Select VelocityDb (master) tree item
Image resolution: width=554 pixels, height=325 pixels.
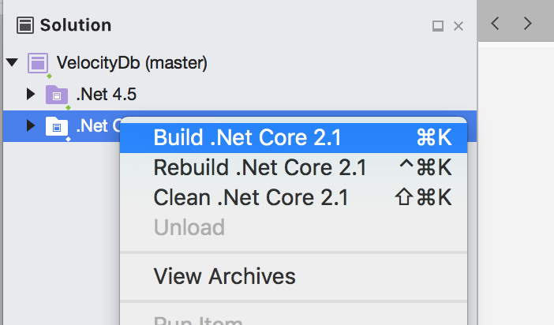132,63
